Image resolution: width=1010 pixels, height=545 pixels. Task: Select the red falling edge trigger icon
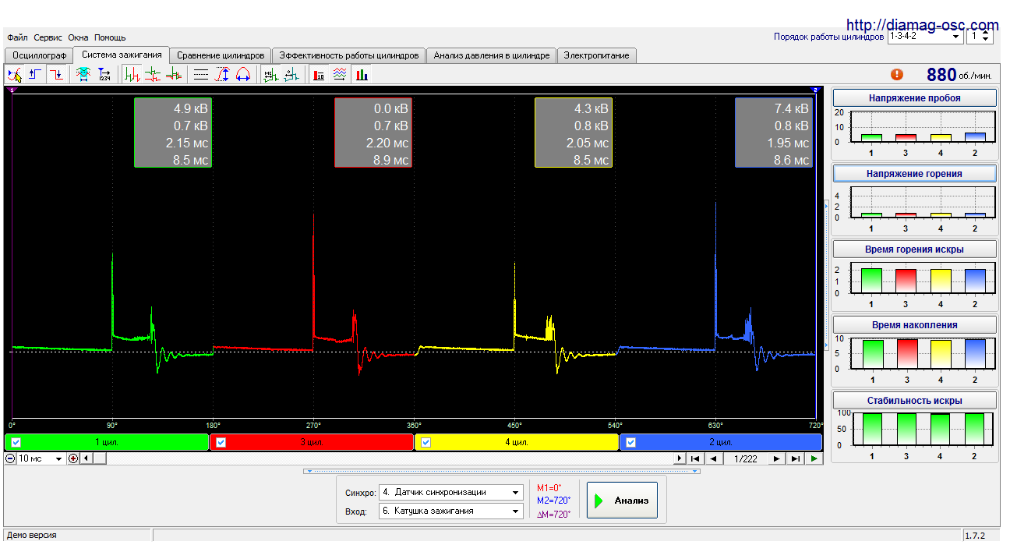point(56,75)
